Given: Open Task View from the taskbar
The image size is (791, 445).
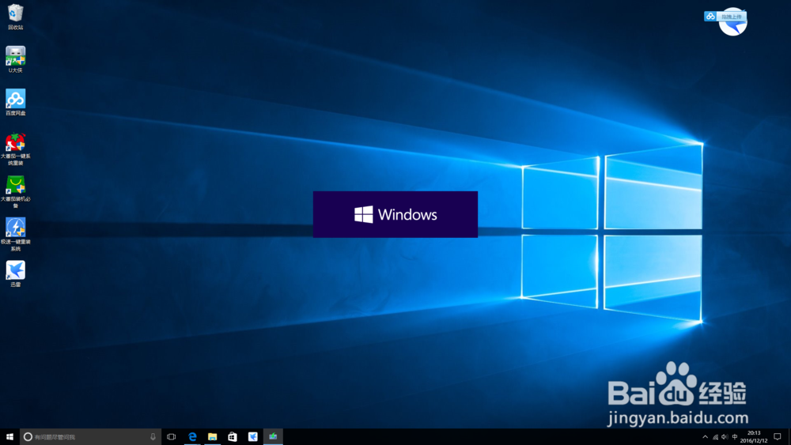Looking at the screenshot, I should coord(172,437).
